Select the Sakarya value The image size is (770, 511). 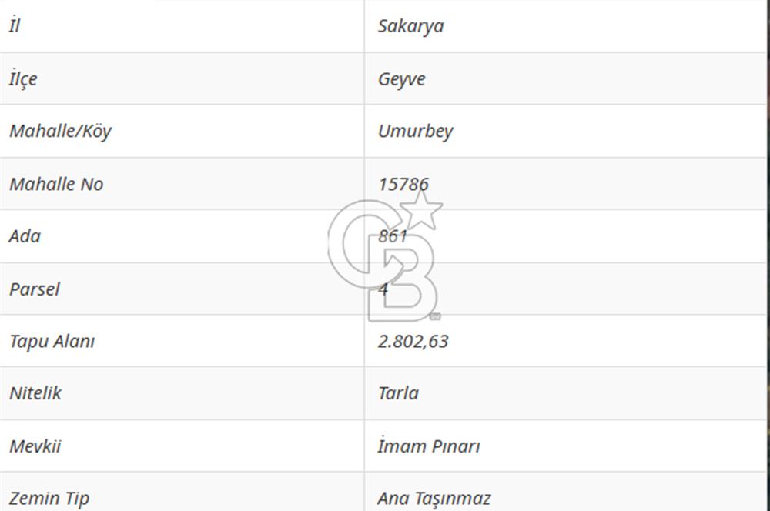coord(410,26)
